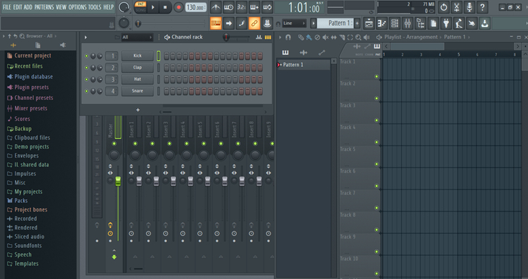Open the VIEW menu
The height and width of the screenshot is (279, 528).
point(61,7)
